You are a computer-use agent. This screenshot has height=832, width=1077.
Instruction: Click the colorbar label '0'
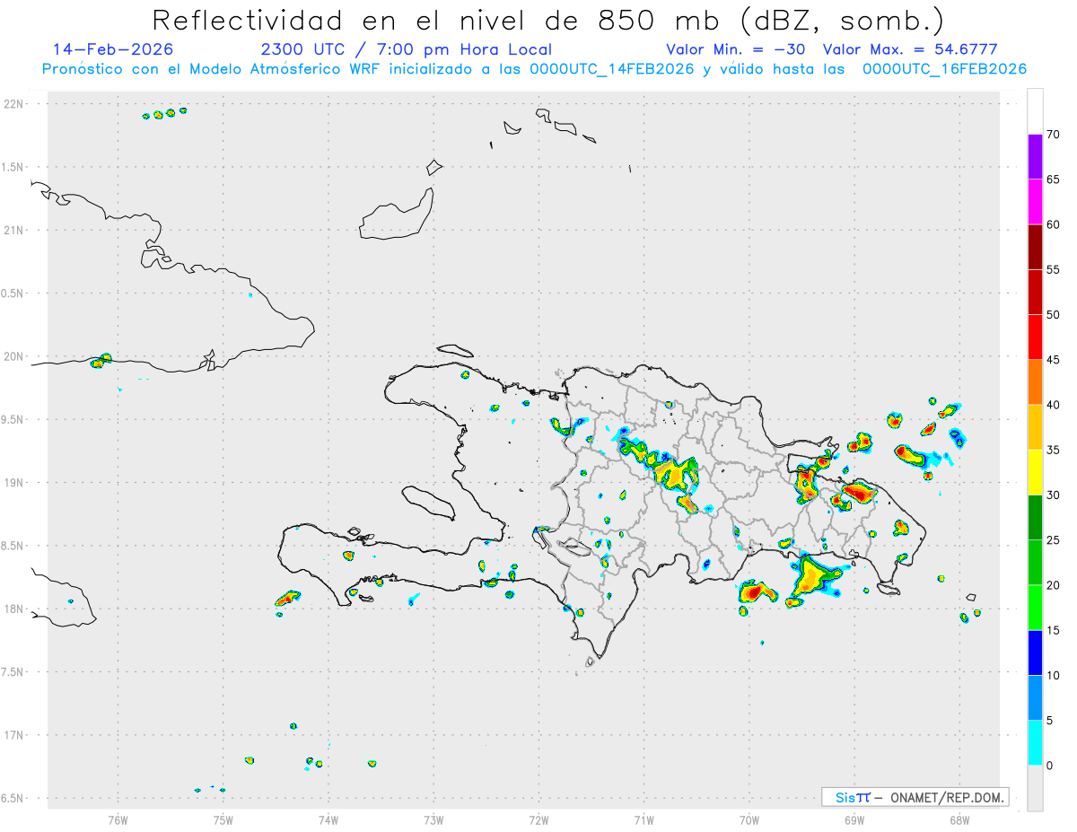(1050, 766)
